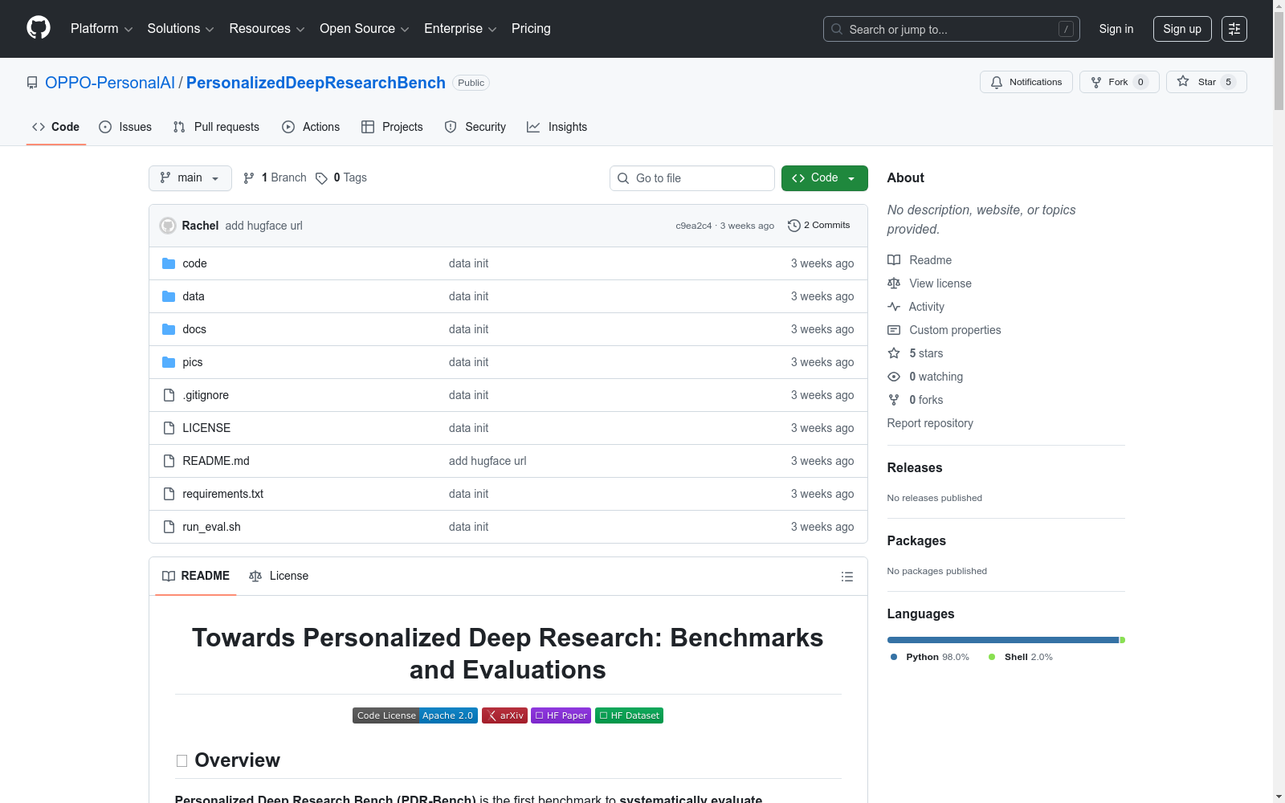Click the Python 98.0% language link
The height and width of the screenshot is (803, 1285).
[x=929, y=657]
